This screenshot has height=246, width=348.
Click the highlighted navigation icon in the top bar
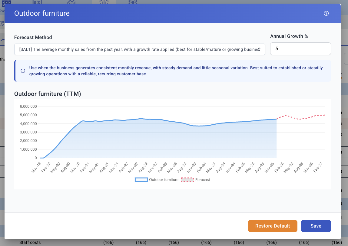104,2
